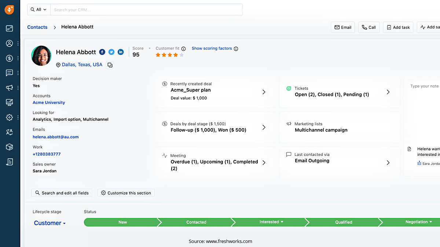Viewport: 440px width, 247px height.
Task: Click the info icon next to Customer fit
Action: (184, 49)
